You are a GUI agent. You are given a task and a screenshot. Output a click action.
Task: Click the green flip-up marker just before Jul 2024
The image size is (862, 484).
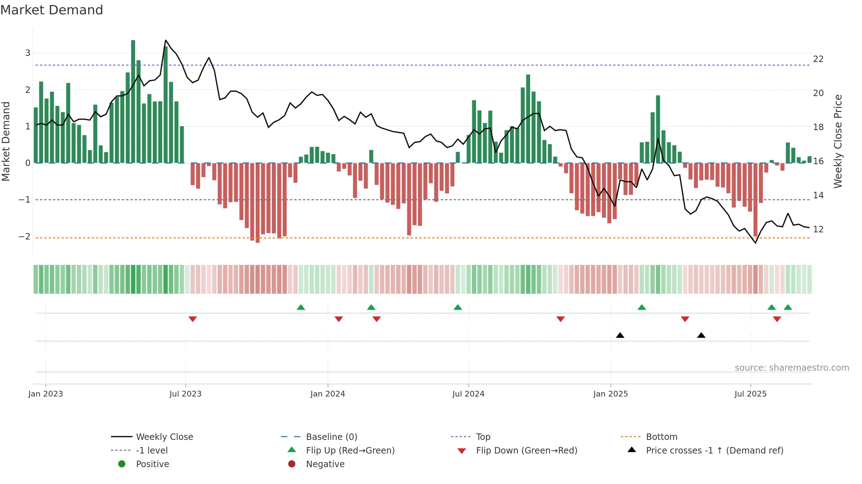[458, 307]
